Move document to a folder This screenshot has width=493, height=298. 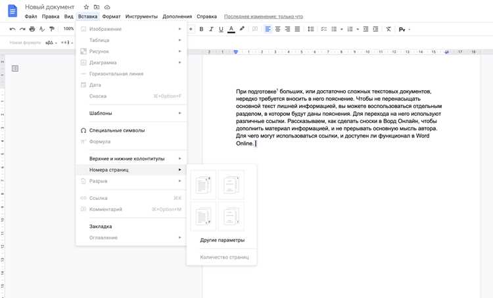[x=97, y=7]
